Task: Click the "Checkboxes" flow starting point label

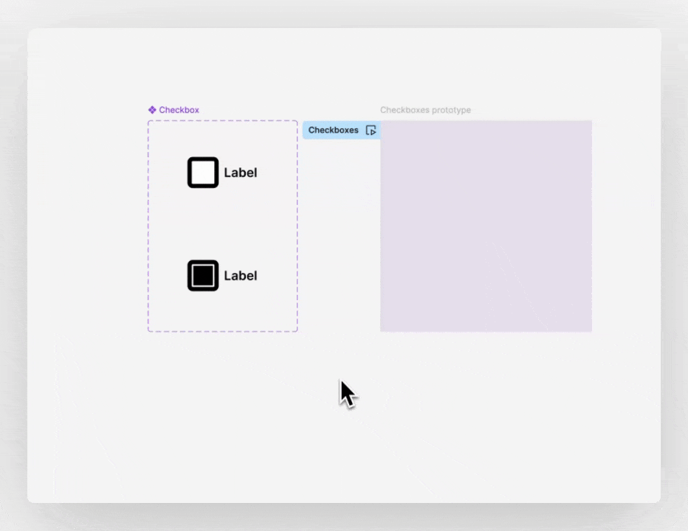Action: pos(334,131)
